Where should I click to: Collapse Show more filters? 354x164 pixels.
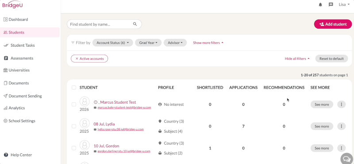[x=208, y=43]
